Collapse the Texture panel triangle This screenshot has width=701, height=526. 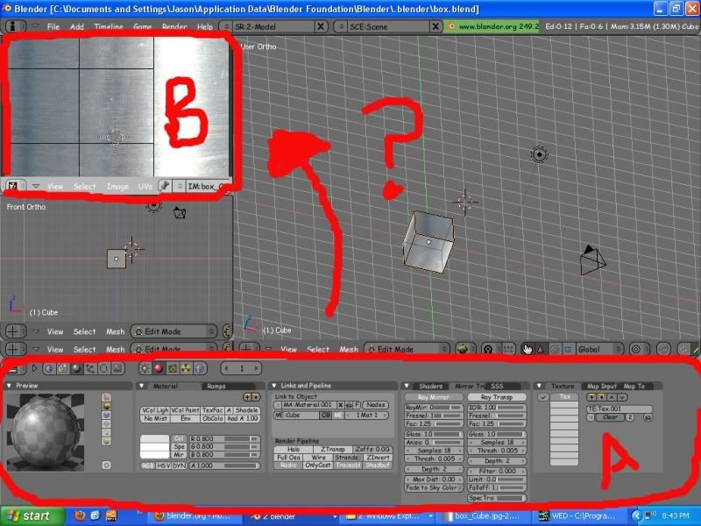pos(539,386)
